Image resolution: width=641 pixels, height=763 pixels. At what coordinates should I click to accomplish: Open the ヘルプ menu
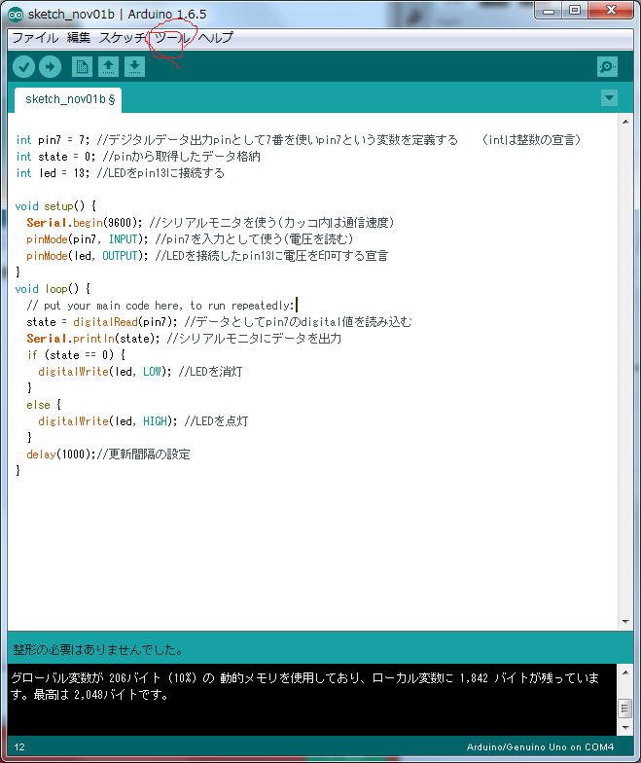click(x=216, y=37)
